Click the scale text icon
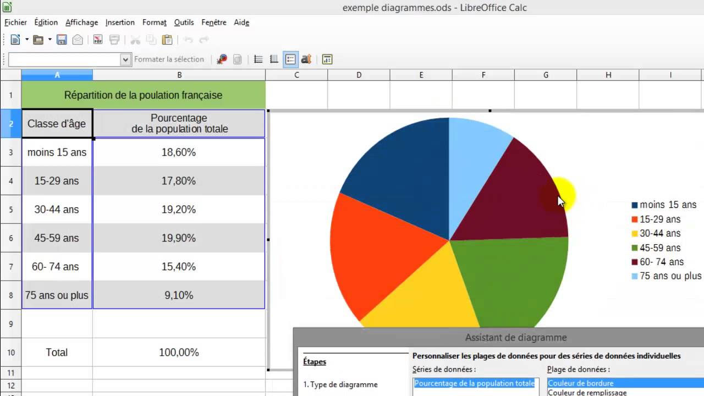The height and width of the screenshot is (396, 704). 306,59
